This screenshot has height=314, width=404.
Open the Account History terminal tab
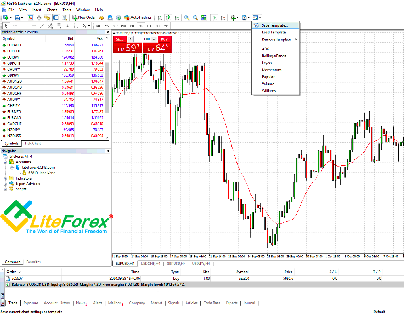tap(57, 303)
